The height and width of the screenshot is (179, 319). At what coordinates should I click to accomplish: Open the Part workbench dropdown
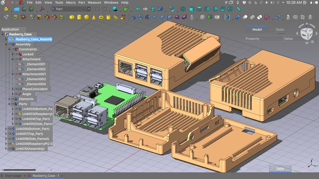click(71, 9)
